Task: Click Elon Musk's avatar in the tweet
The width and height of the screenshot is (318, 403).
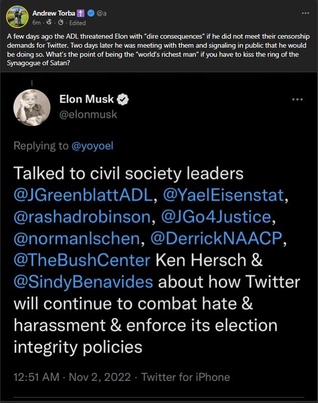Action: pyautogui.click(x=32, y=107)
